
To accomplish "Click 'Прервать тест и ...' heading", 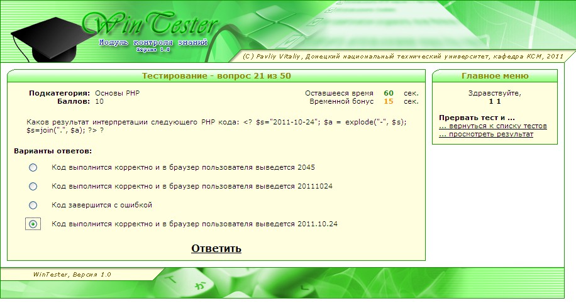I will 477,118.
